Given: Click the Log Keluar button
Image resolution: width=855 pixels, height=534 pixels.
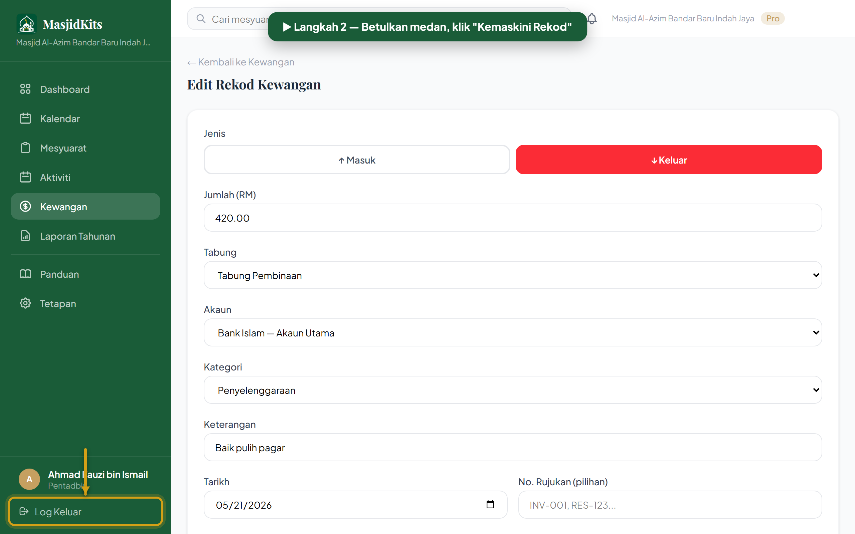Looking at the screenshot, I should pos(85,511).
